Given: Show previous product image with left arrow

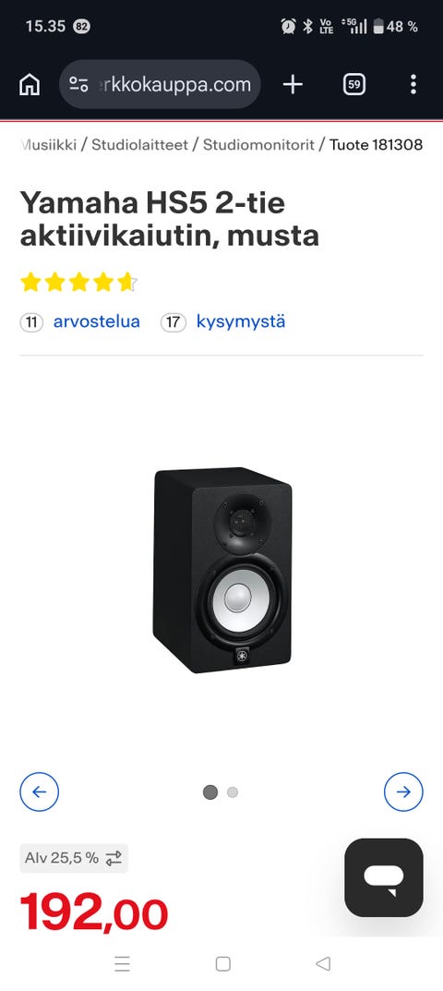Looking at the screenshot, I should point(39,792).
